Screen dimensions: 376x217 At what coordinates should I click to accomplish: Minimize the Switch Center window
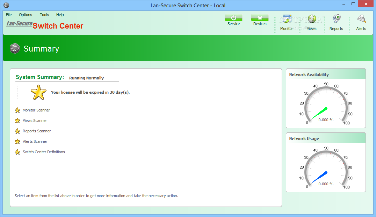coord(344,4)
